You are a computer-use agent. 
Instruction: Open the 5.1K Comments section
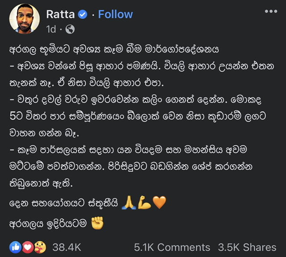[172, 247]
